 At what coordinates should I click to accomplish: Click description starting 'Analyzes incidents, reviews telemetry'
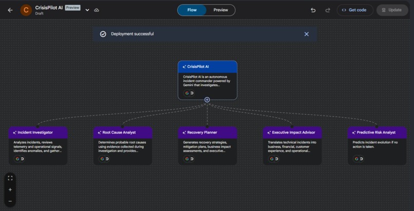(x=38, y=146)
